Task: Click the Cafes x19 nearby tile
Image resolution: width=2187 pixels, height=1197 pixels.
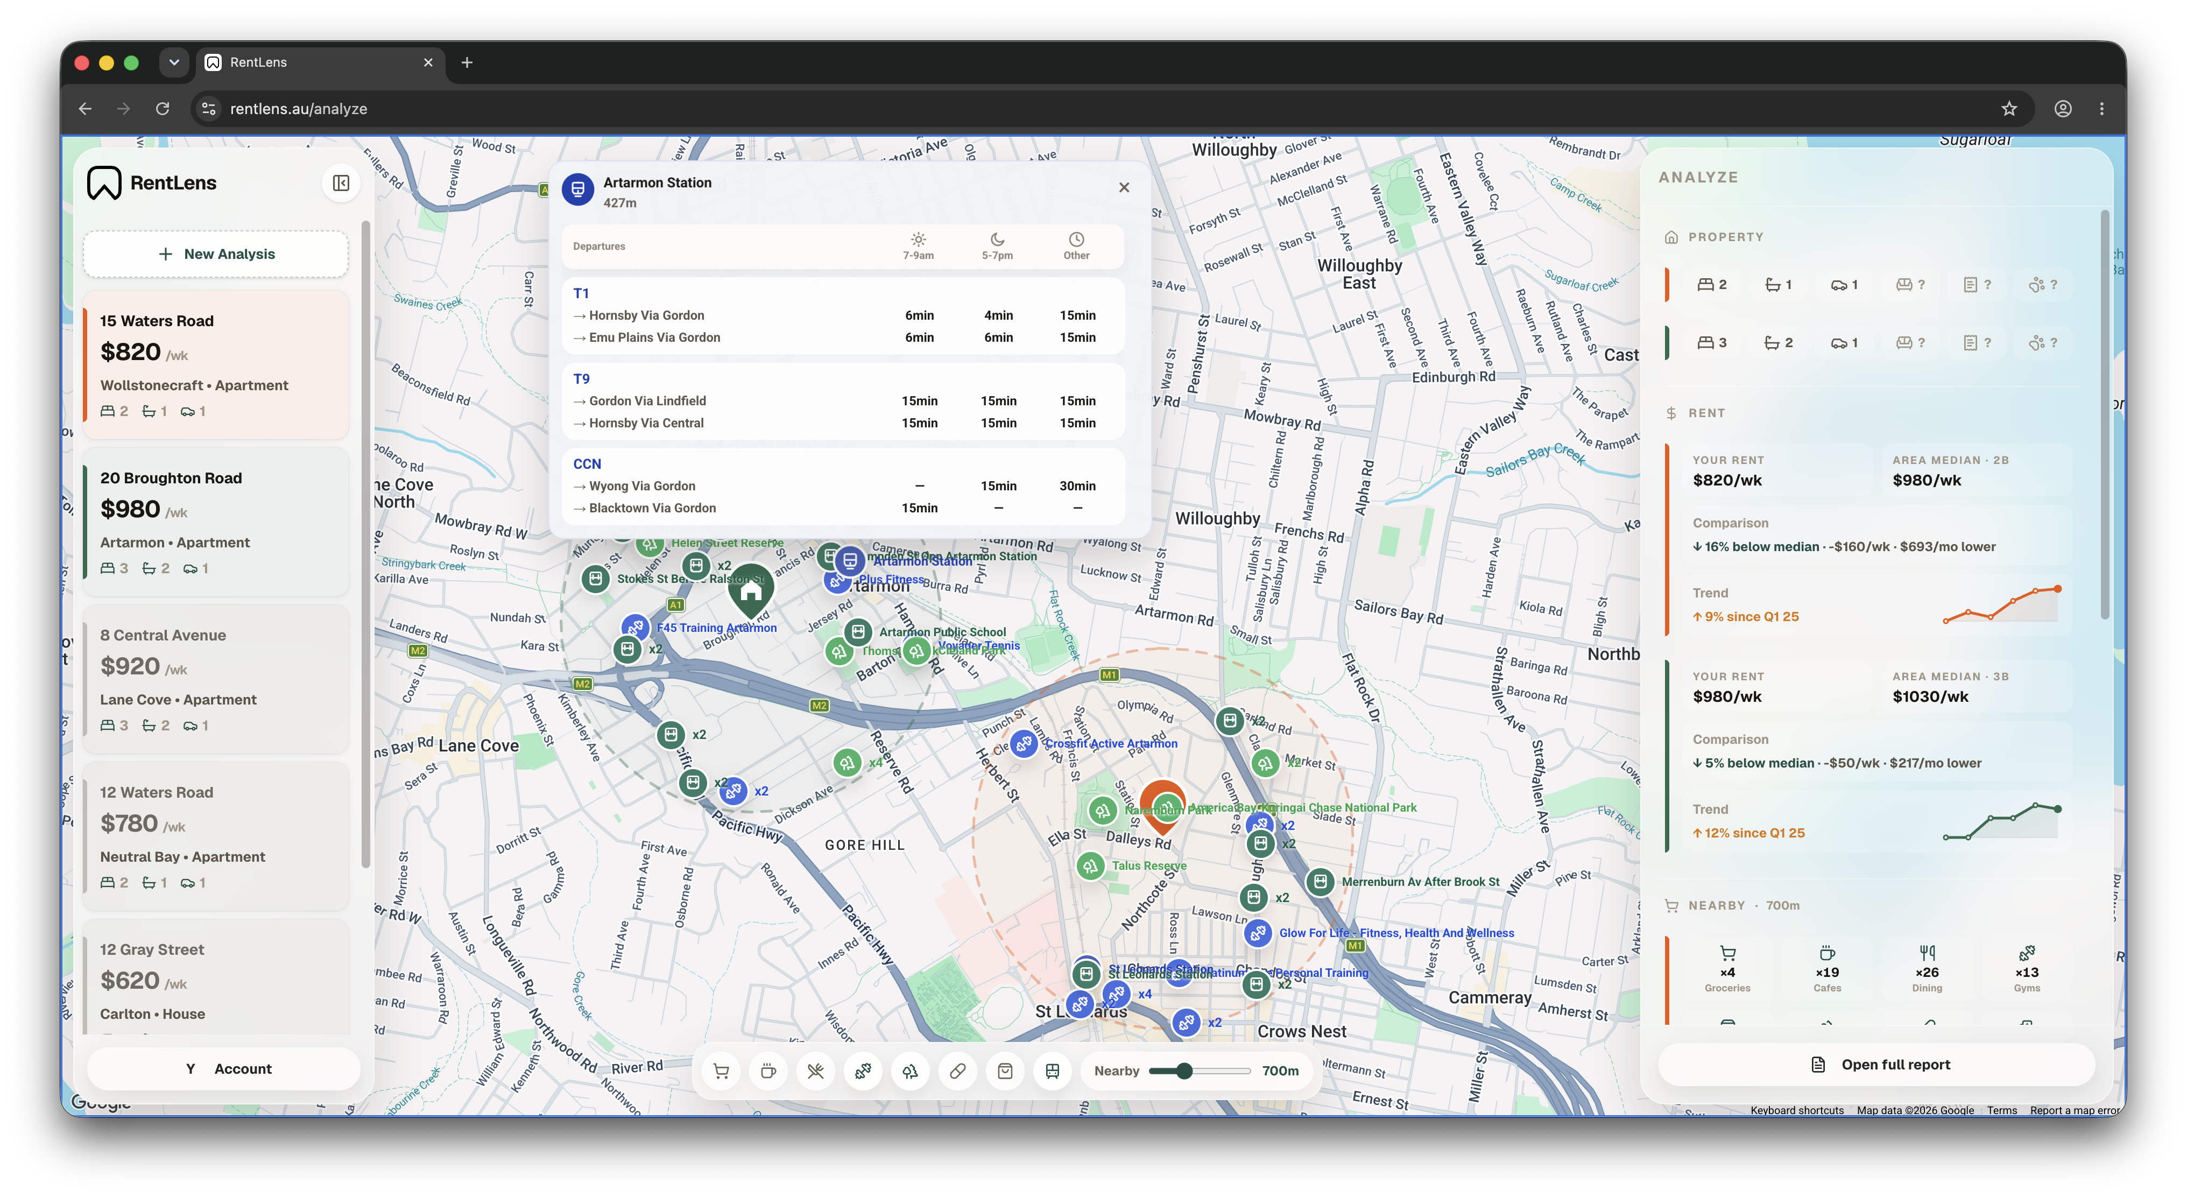Action: [1827, 969]
